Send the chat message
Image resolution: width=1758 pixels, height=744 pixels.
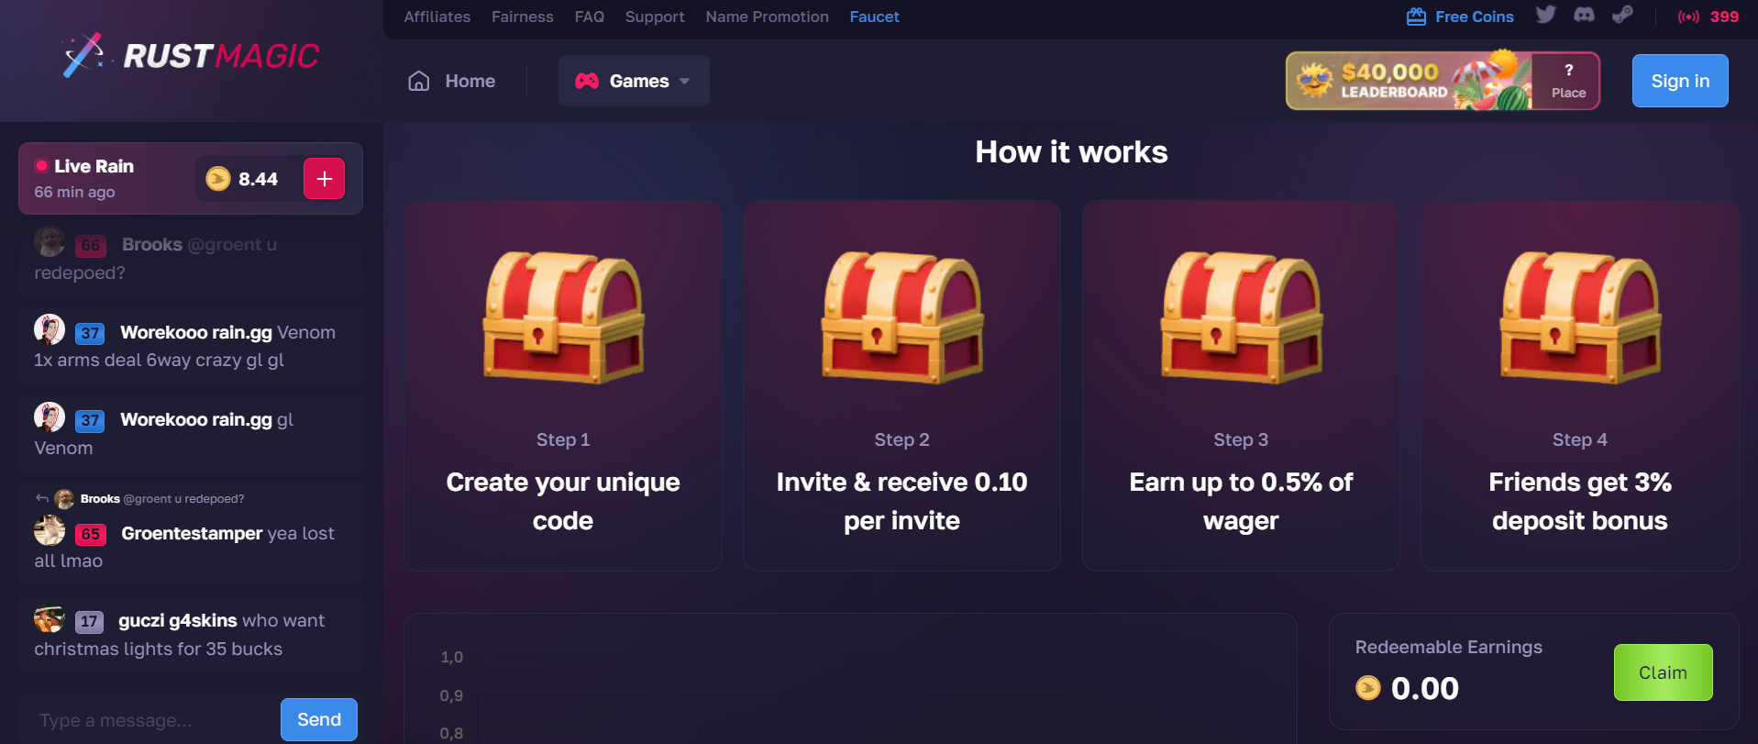pyautogui.click(x=319, y=720)
